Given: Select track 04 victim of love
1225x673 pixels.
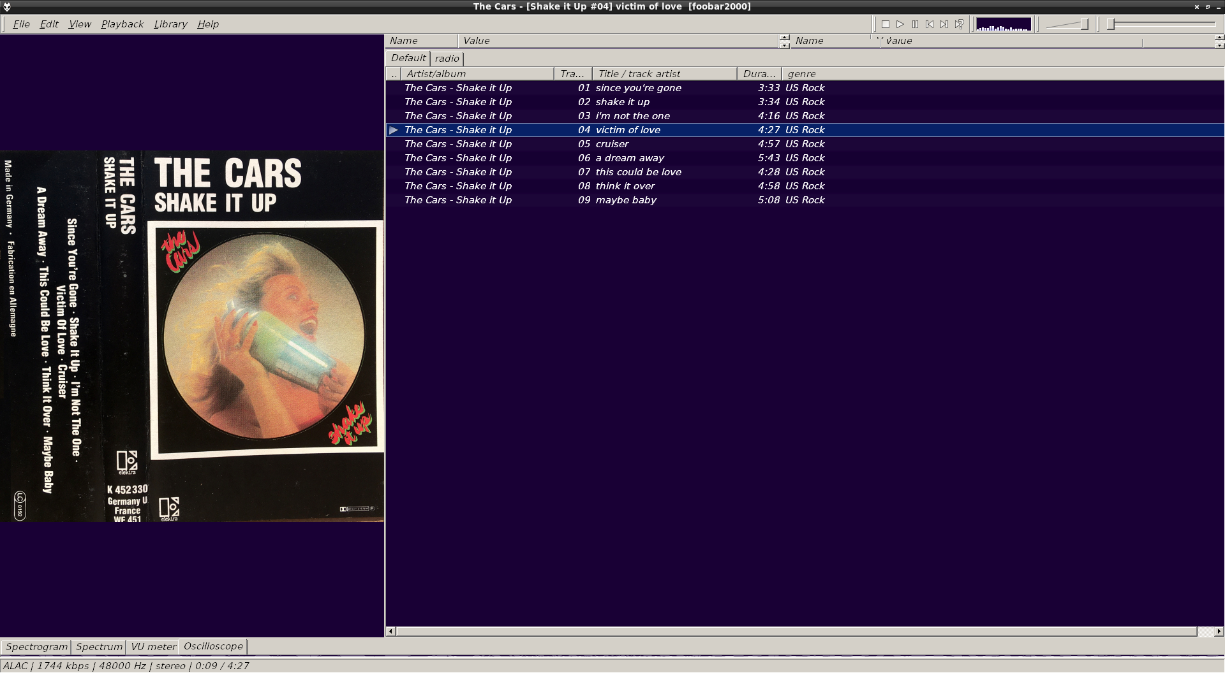Looking at the screenshot, I should click(x=805, y=130).
